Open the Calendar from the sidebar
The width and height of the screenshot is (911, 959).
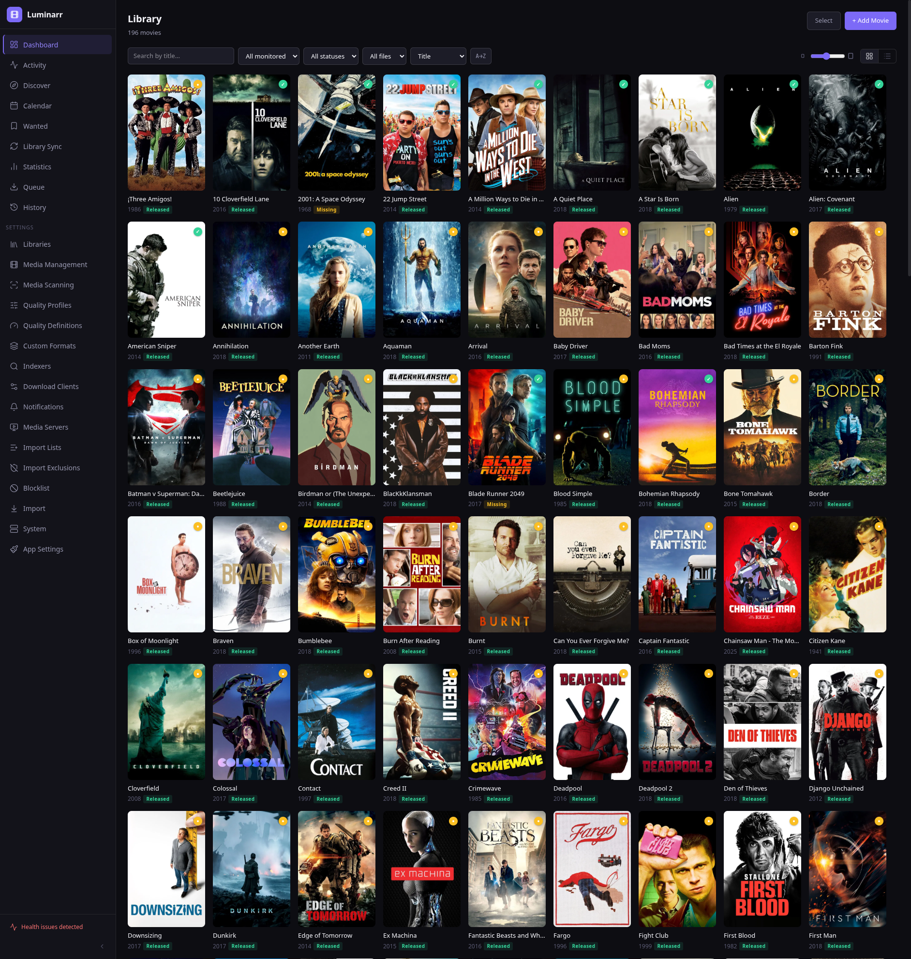coord(37,105)
